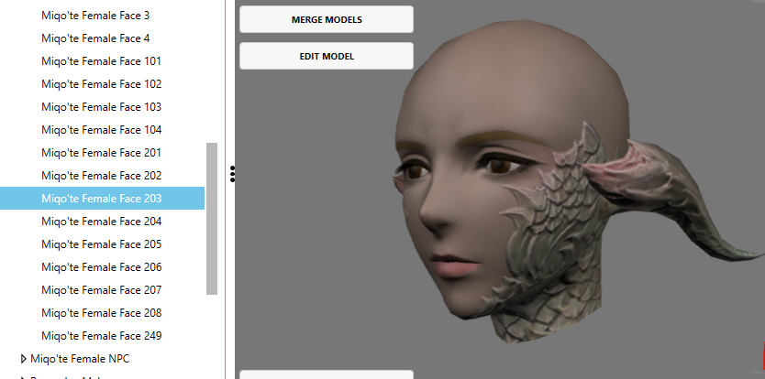Select the Miqo'te Female NPC label
This screenshot has height=379, width=765.
(x=80, y=359)
